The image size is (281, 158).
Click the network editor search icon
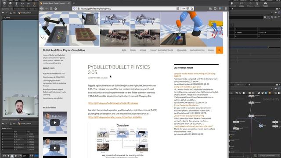coord(276,93)
